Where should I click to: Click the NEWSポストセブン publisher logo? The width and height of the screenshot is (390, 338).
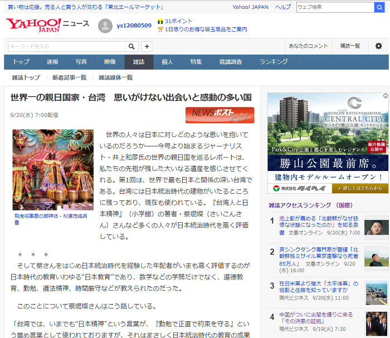pos(220,115)
